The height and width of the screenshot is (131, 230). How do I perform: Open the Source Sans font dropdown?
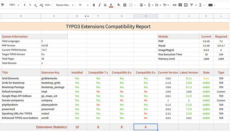point(65,5)
